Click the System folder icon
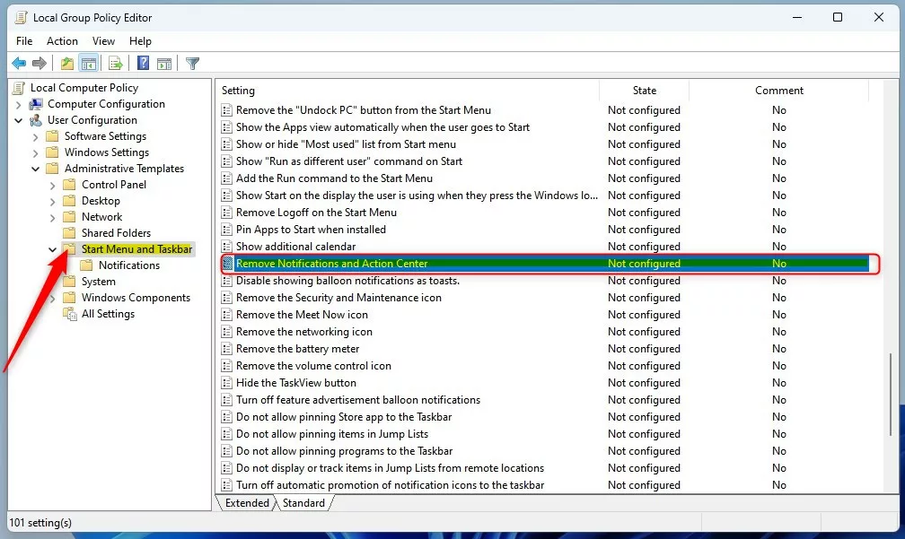The image size is (905, 539). pyautogui.click(x=69, y=282)
